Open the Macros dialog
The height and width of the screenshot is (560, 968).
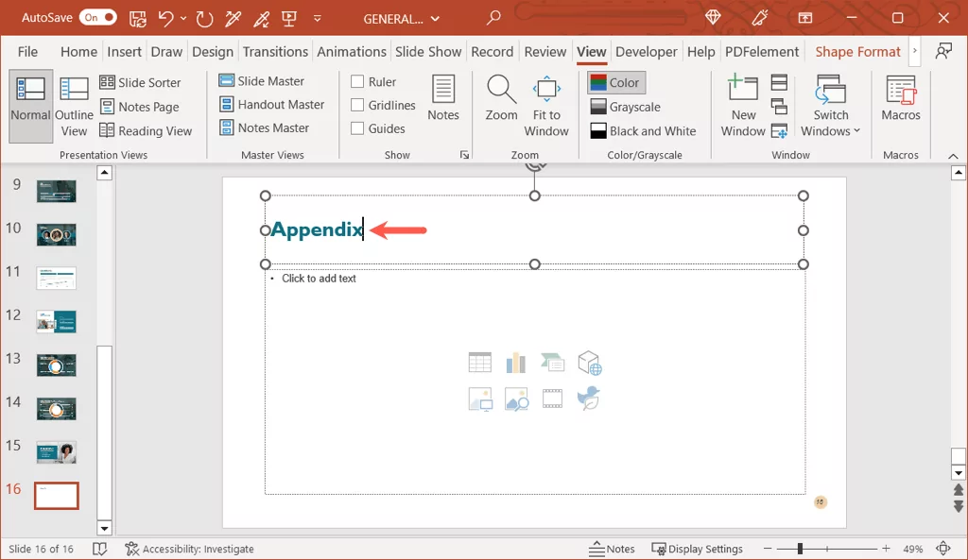pos(901,97)
